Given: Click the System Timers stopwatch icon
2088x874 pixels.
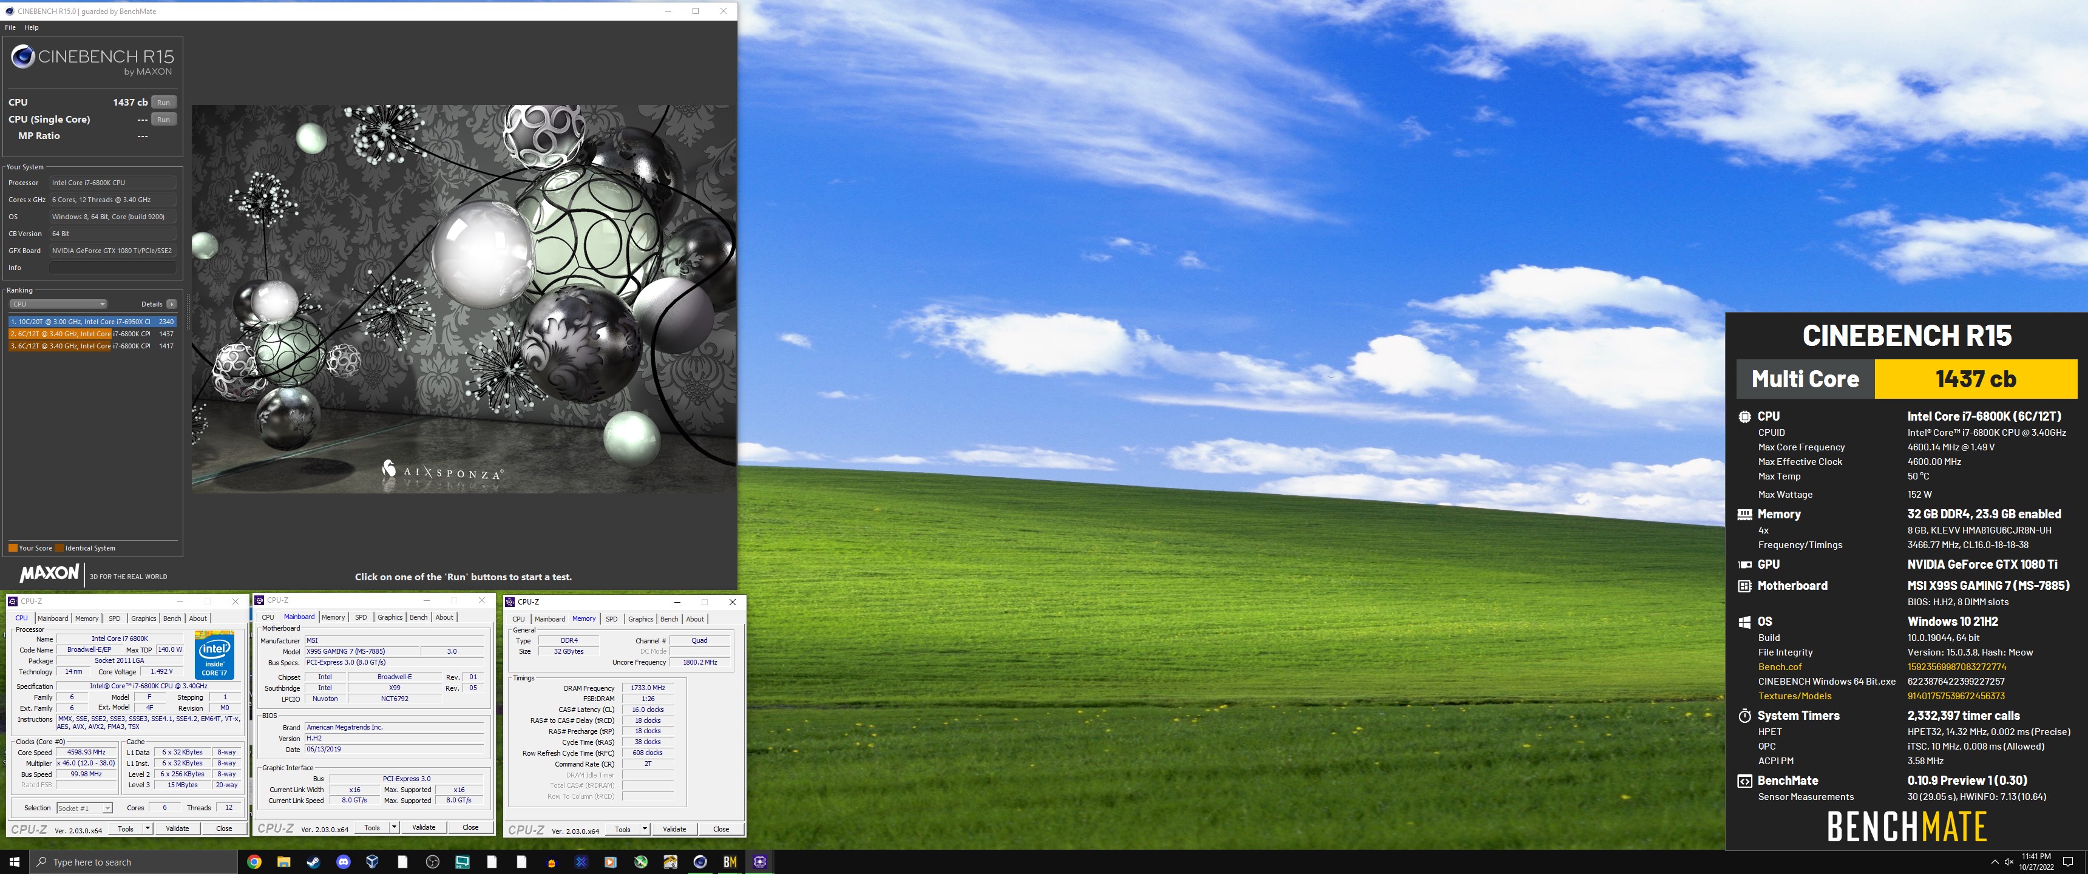Looking at the screenshot, I should (1744, 716).
